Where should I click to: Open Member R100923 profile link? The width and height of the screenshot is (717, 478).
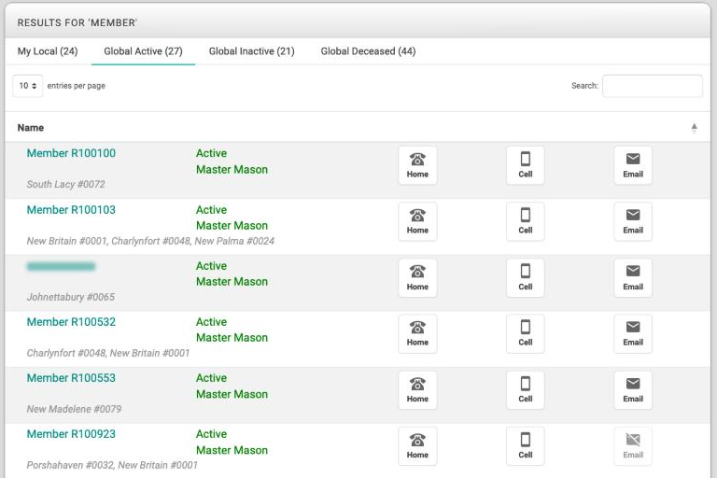[x=71, y=434]
